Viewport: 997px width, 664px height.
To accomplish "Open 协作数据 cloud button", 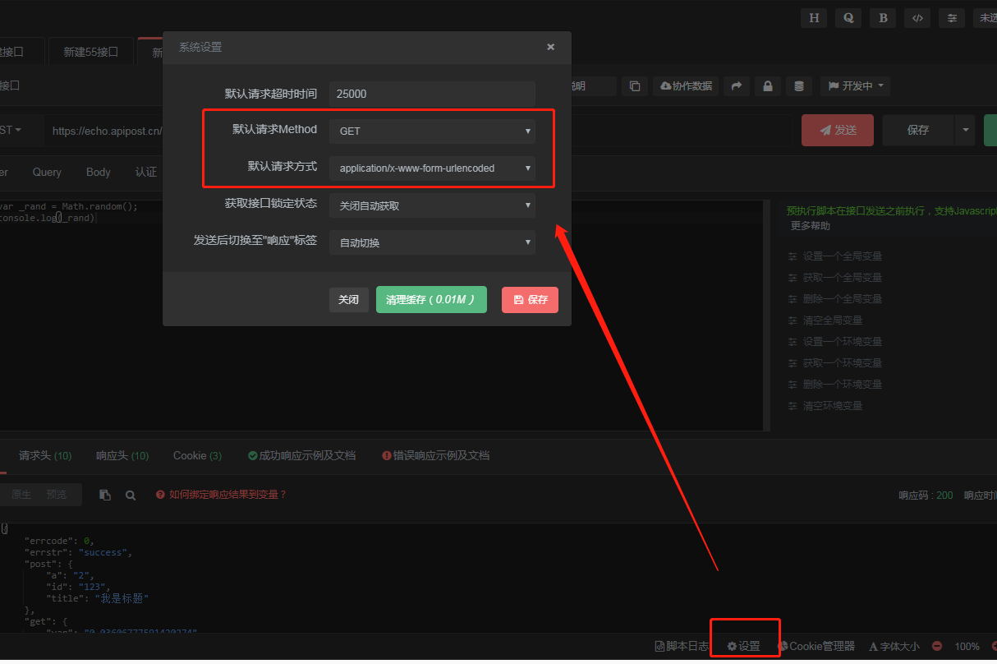I will [x=685, y=85].
